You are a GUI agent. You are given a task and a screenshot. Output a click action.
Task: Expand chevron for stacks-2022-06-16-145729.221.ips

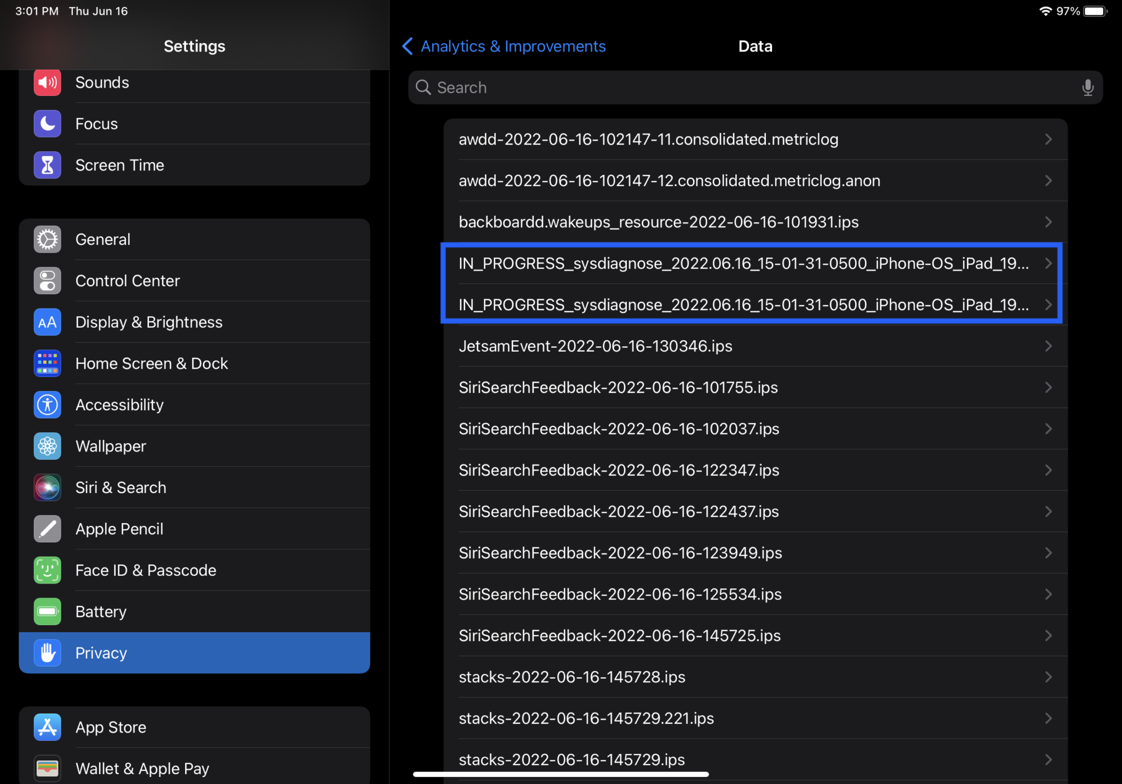coord(1048,718)
